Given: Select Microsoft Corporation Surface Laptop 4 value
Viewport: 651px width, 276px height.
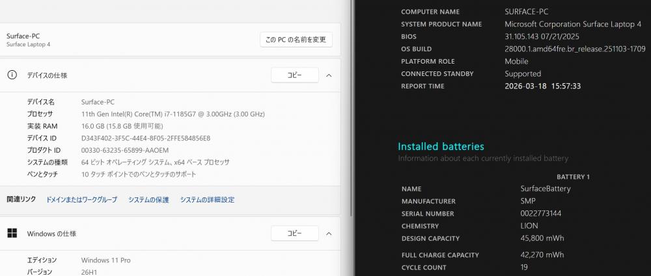Looking at the screenshot, I should (573, 24).
